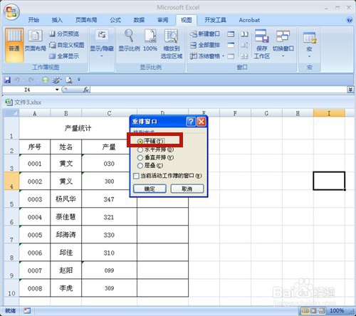This screenshot has width=356, height=316.
Task: Set zoom to 100% using ribbon icon
Action: pyautogui.click(x=150, y=41)
